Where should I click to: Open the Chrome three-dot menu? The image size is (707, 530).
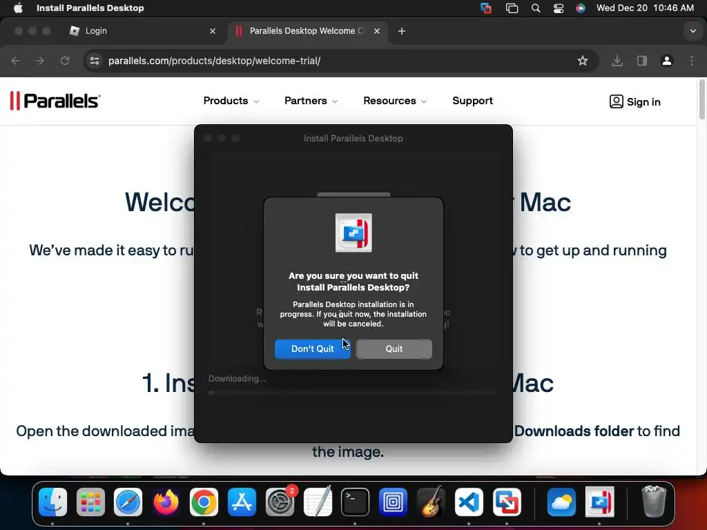click(692, 61)
